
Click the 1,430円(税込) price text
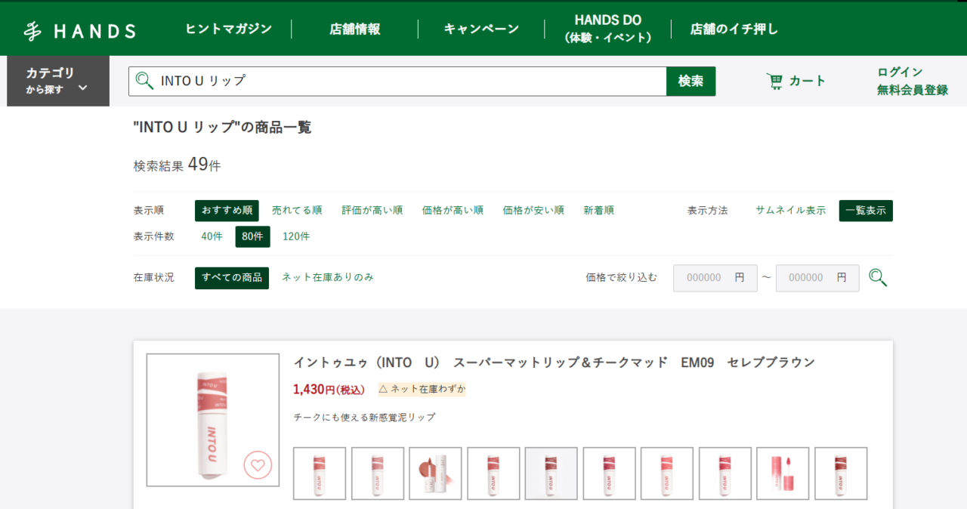[x=329, y=390]
